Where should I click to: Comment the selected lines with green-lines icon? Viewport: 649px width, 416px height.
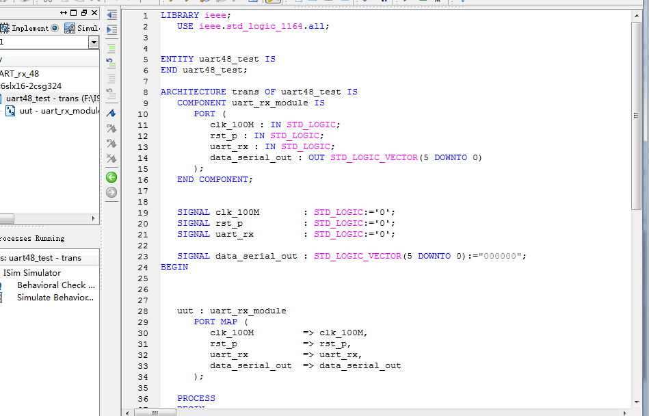(111, 49)
